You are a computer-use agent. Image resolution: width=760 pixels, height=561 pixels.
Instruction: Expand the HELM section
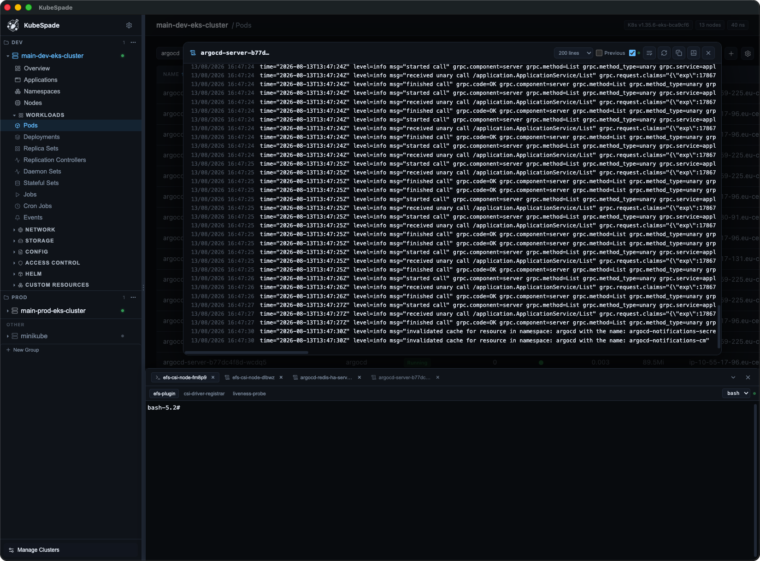pos(14,274)
